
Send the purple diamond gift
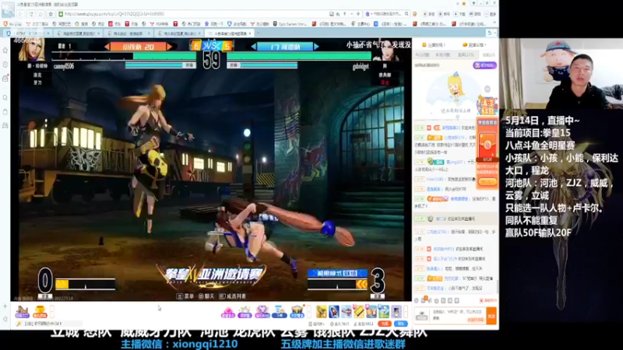click(x=262, y=312)
